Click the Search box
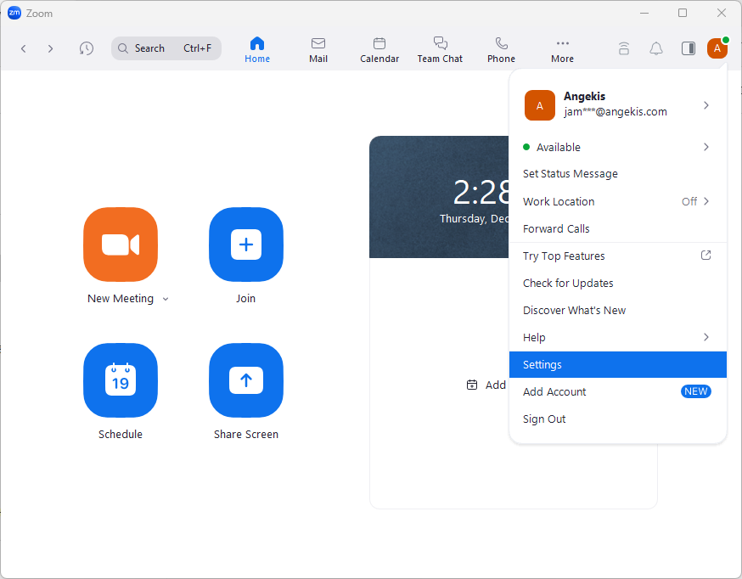The width and height of the screenshot is (742, 579). pos(166,48)
